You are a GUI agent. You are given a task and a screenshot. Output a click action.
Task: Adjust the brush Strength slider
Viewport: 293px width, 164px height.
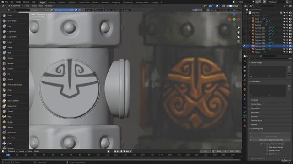(x=64, y=10)
